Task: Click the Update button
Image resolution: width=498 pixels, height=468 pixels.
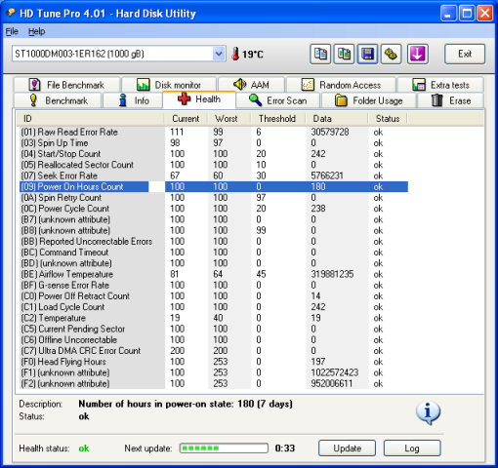Action: 347,448
